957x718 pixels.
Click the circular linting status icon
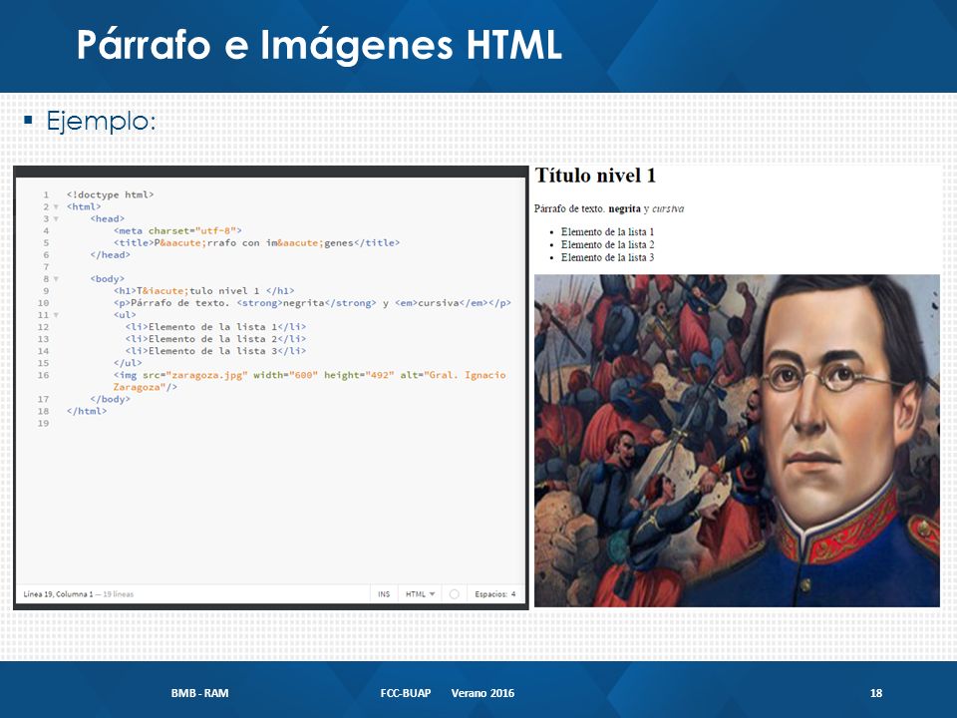click(455, 594)
